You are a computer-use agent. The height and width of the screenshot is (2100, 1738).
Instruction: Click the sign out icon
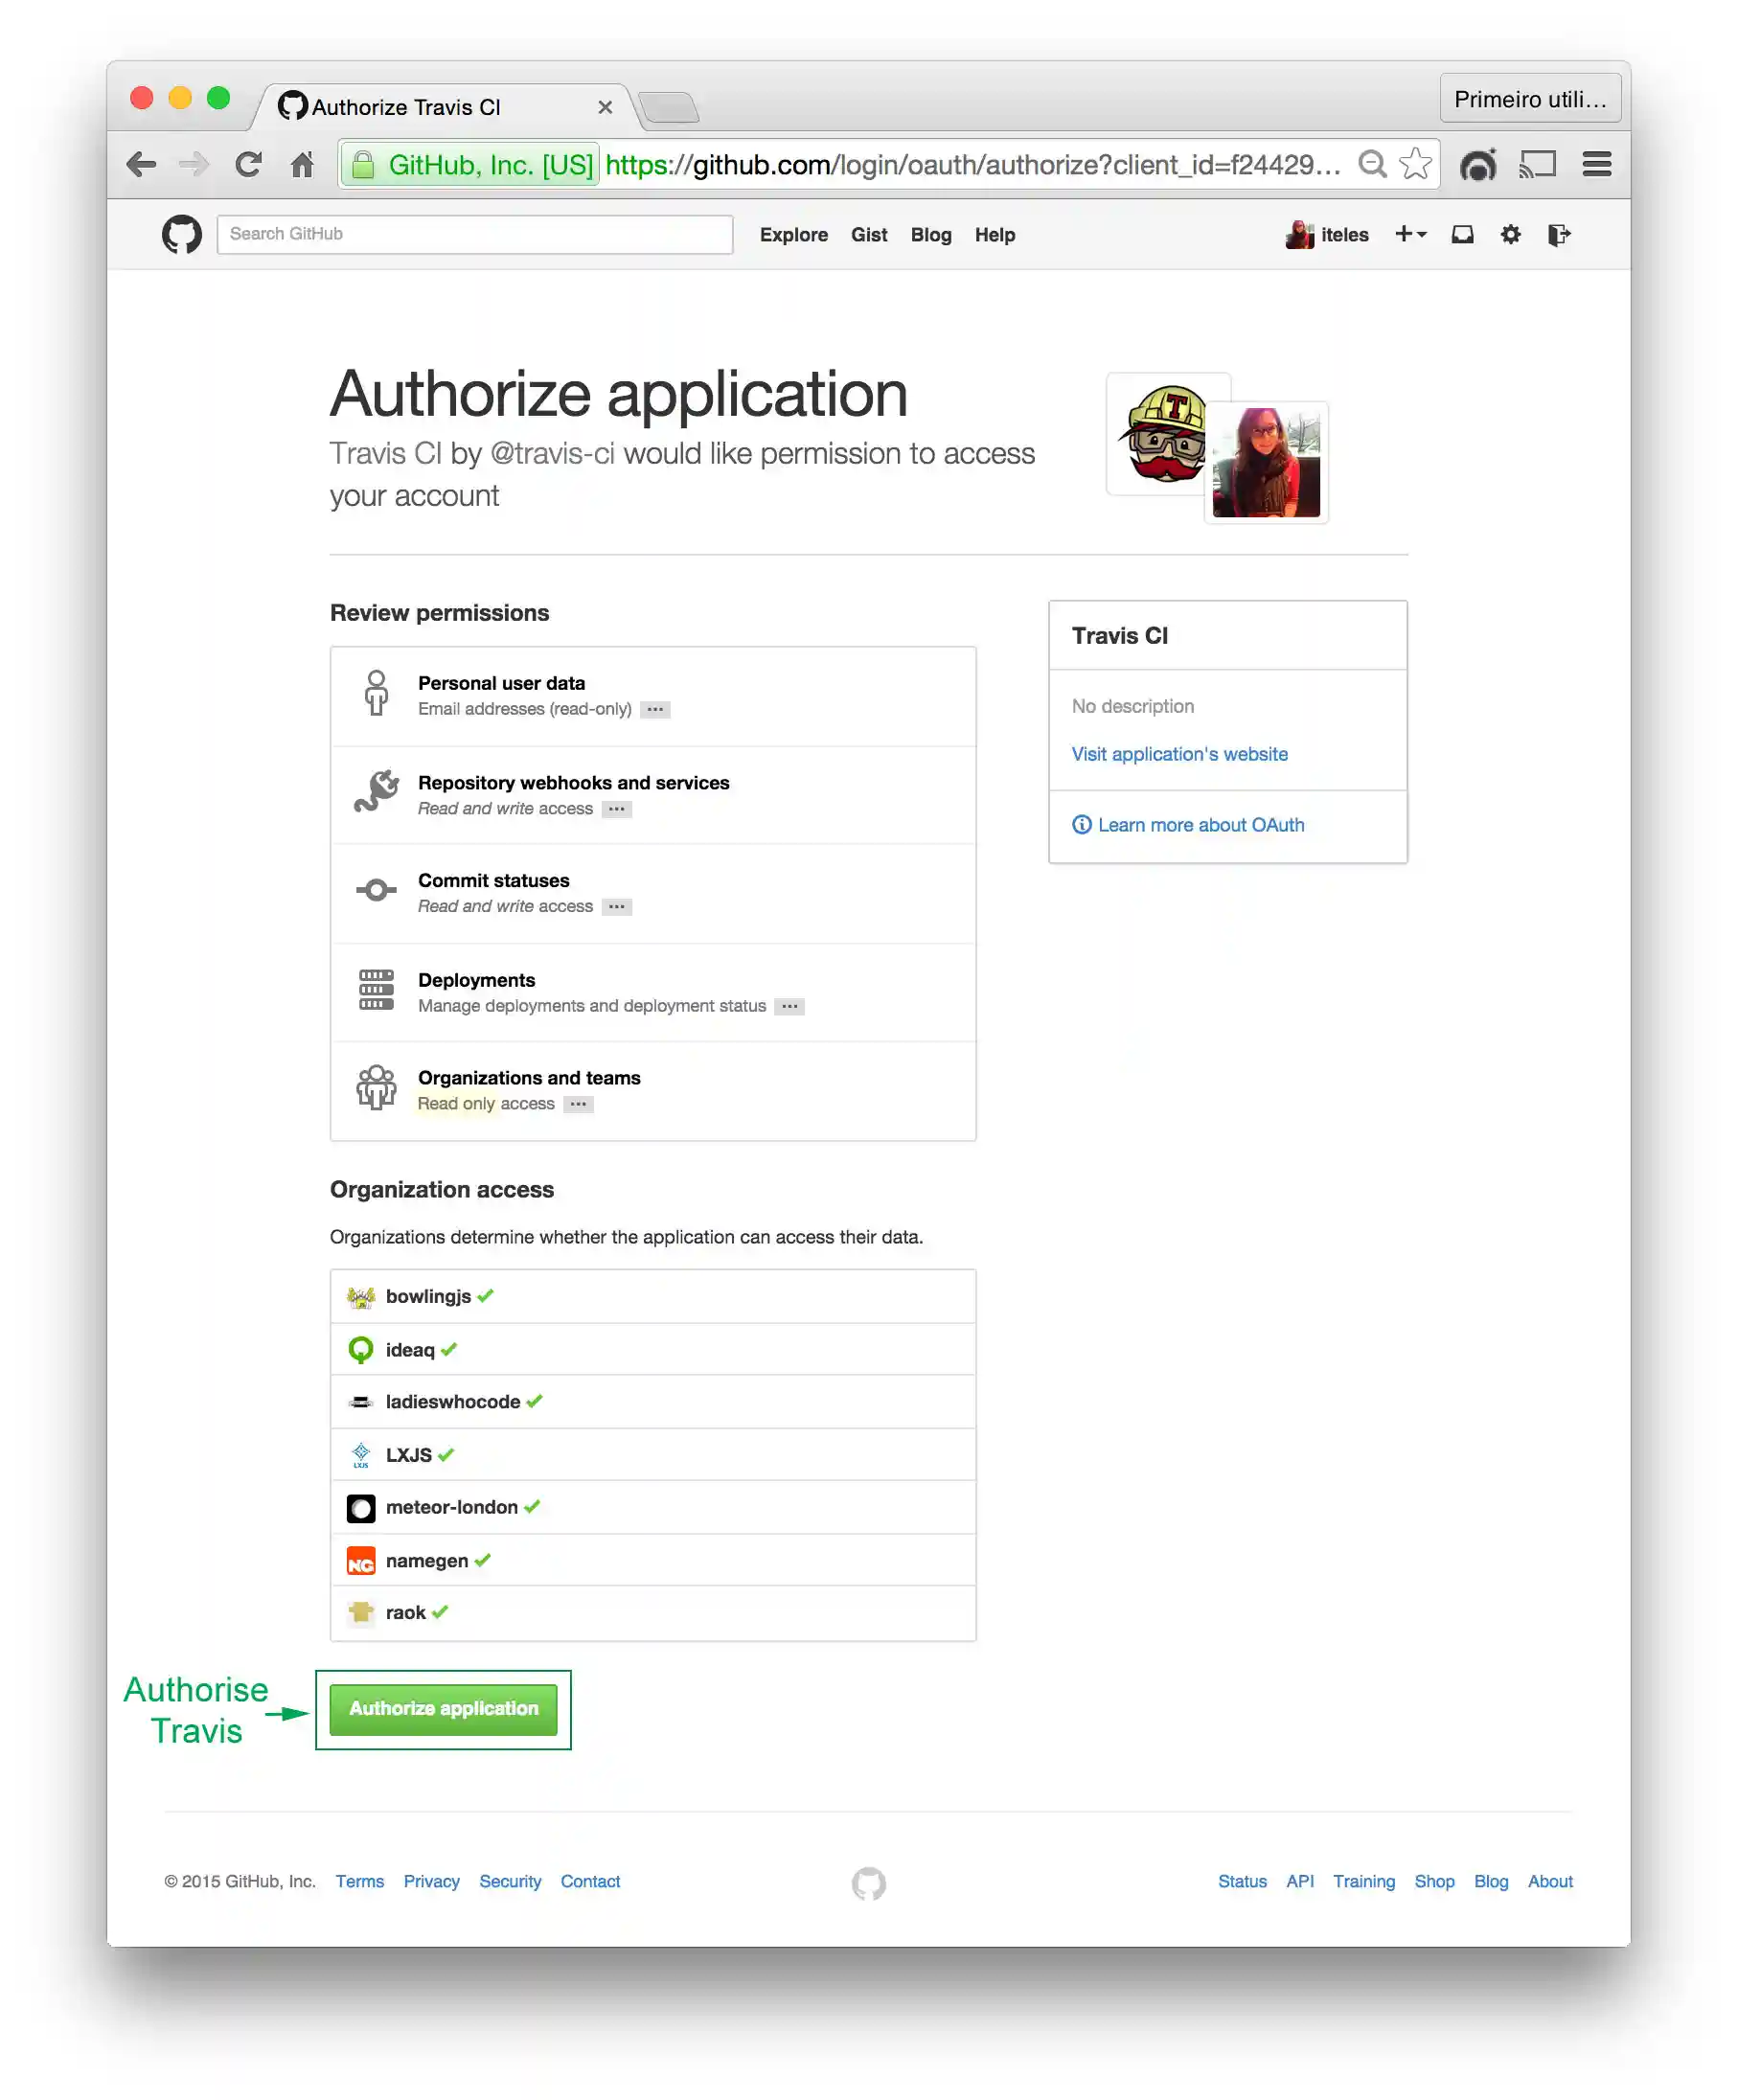(1559, 234)
